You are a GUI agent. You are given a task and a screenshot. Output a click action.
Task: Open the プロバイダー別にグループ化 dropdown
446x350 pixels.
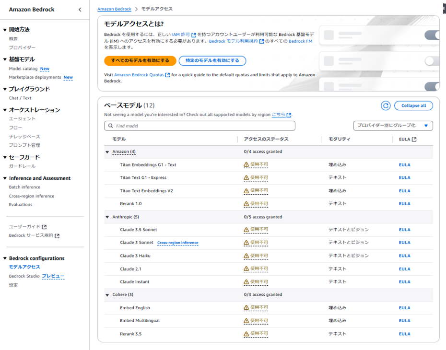393,126
